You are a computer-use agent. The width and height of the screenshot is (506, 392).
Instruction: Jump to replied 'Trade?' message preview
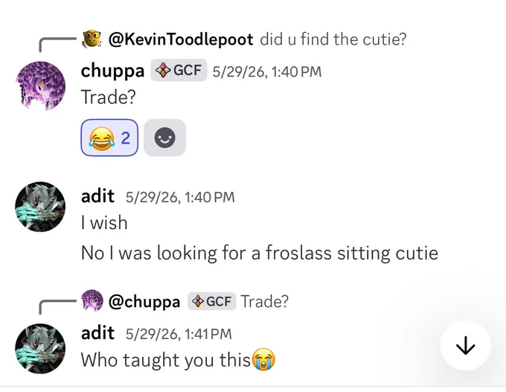[x=265, y=302]
